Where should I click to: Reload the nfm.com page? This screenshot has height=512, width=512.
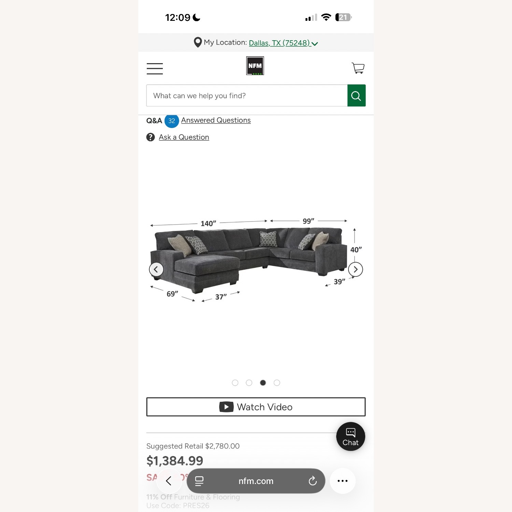click(x=313, y=481)
